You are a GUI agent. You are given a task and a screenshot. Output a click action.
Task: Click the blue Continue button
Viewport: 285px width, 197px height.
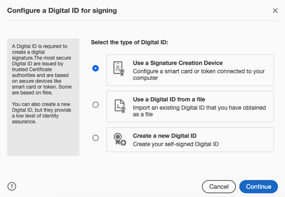click(258, 187)
